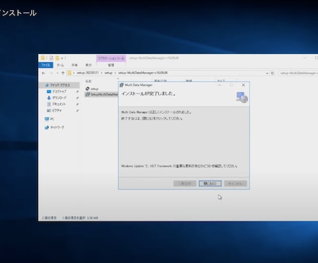Click the greyed キャンセル button in installer
Screen dimensions: 318x263
click(236, 183)
